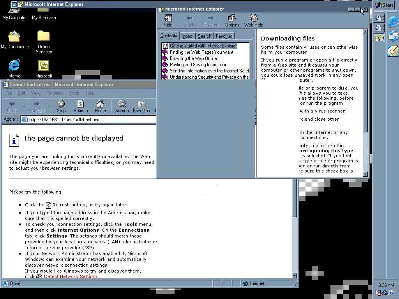
Task: Open the View menu in the browser window
Action: coord(35,93)
